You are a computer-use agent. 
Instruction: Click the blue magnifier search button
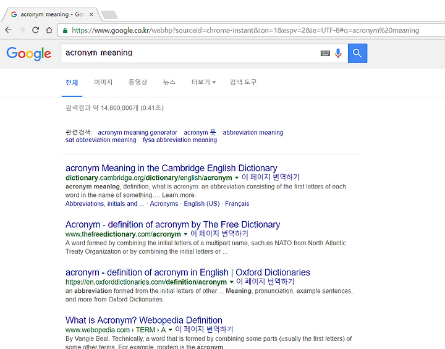coord(357,53)
